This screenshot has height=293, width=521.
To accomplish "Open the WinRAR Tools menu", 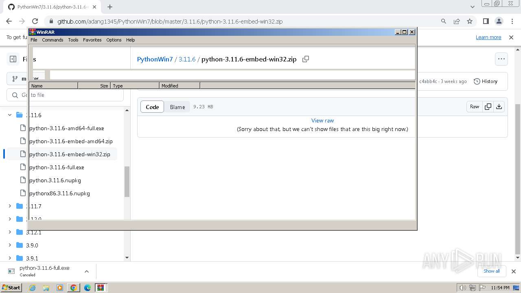I will point(73,40).
